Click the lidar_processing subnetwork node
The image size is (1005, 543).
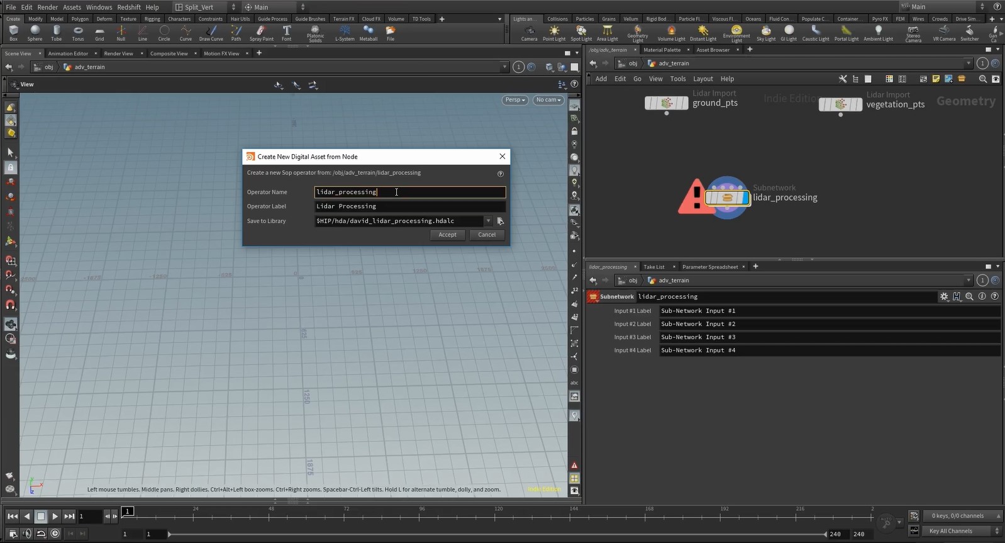[x=727, y=198]
